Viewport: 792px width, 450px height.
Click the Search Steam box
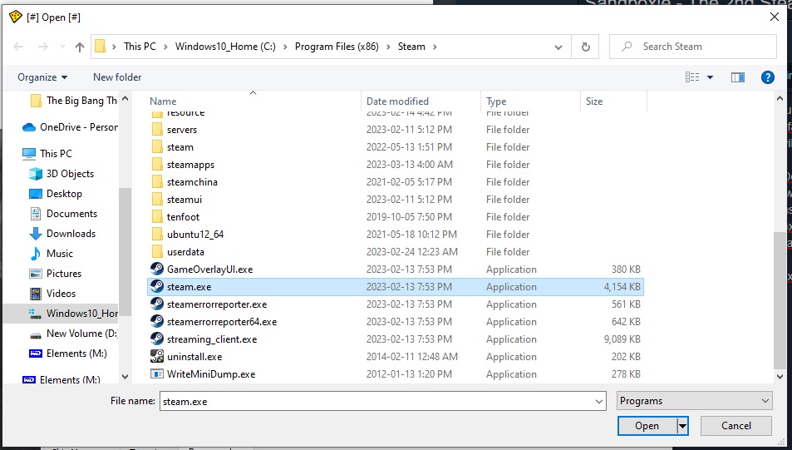tap(698, 47)
